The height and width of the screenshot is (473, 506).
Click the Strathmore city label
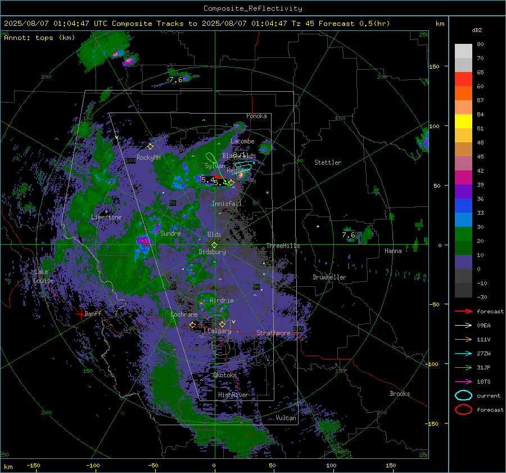click(x=273, y=333)
